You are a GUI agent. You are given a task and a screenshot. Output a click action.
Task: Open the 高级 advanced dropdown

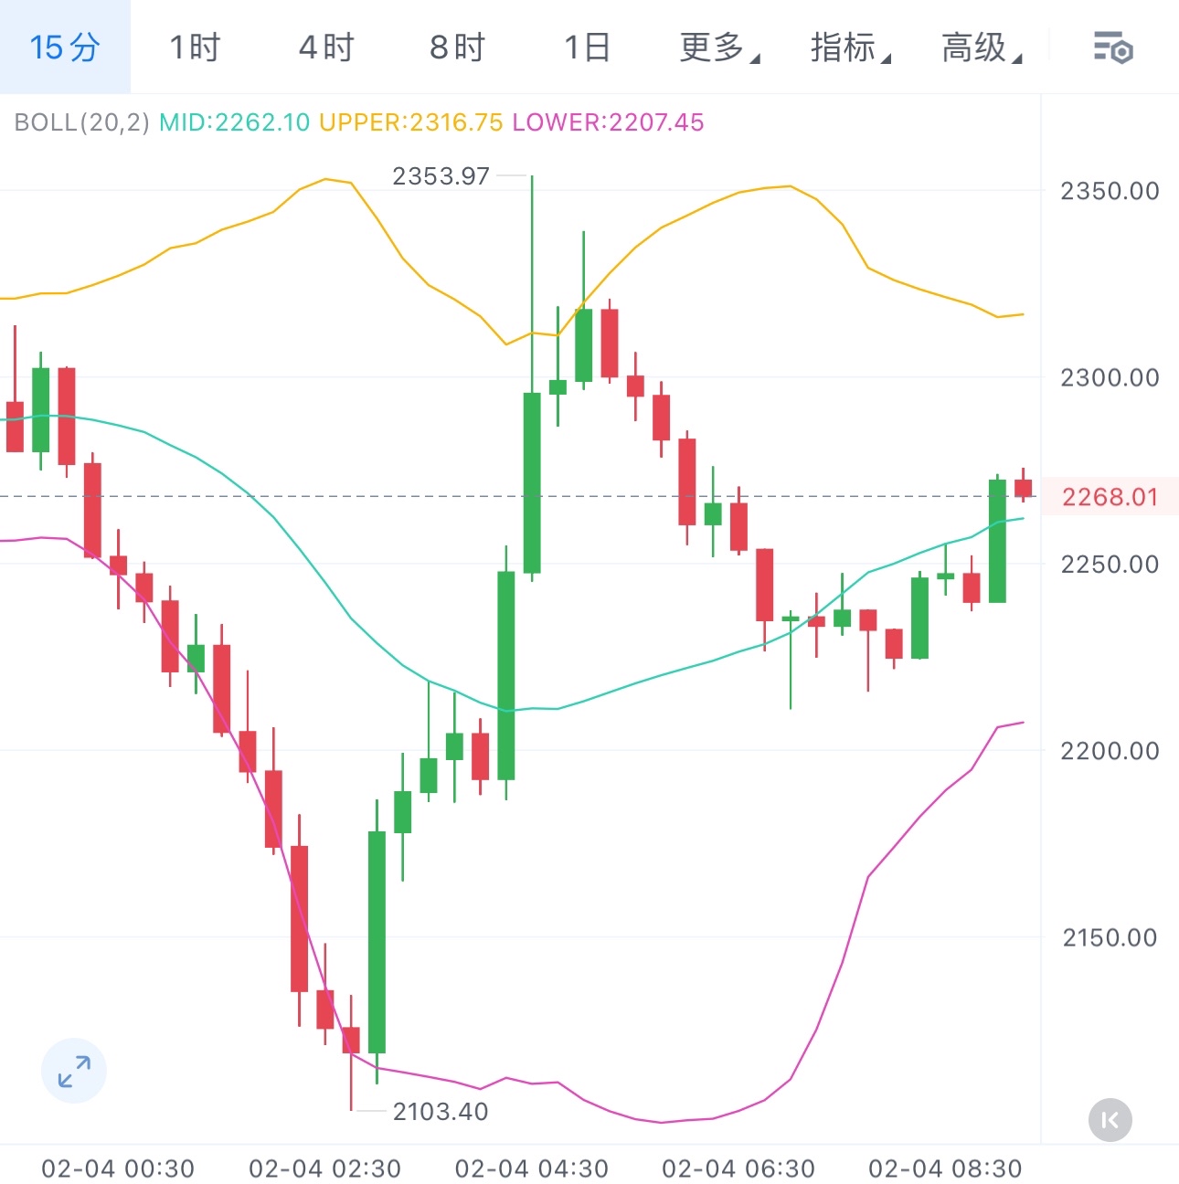click(981, 48)
